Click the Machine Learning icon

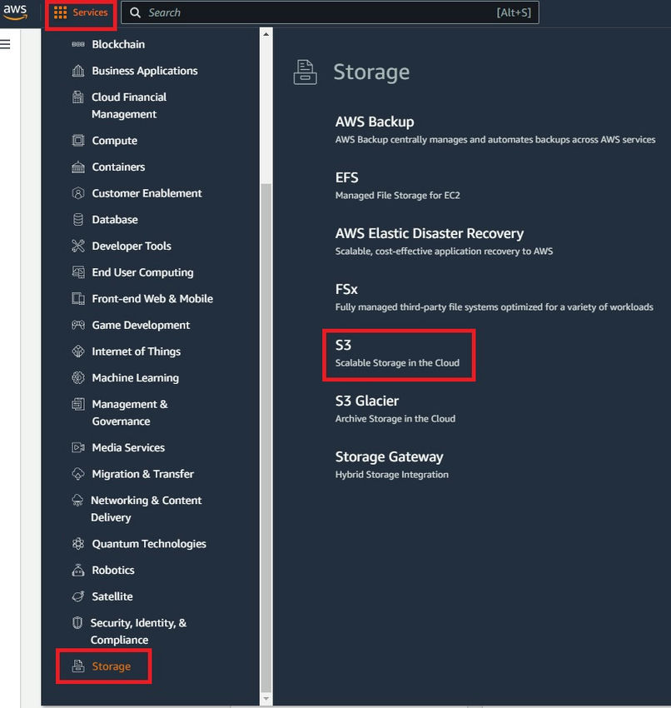[x=78, y=377]
